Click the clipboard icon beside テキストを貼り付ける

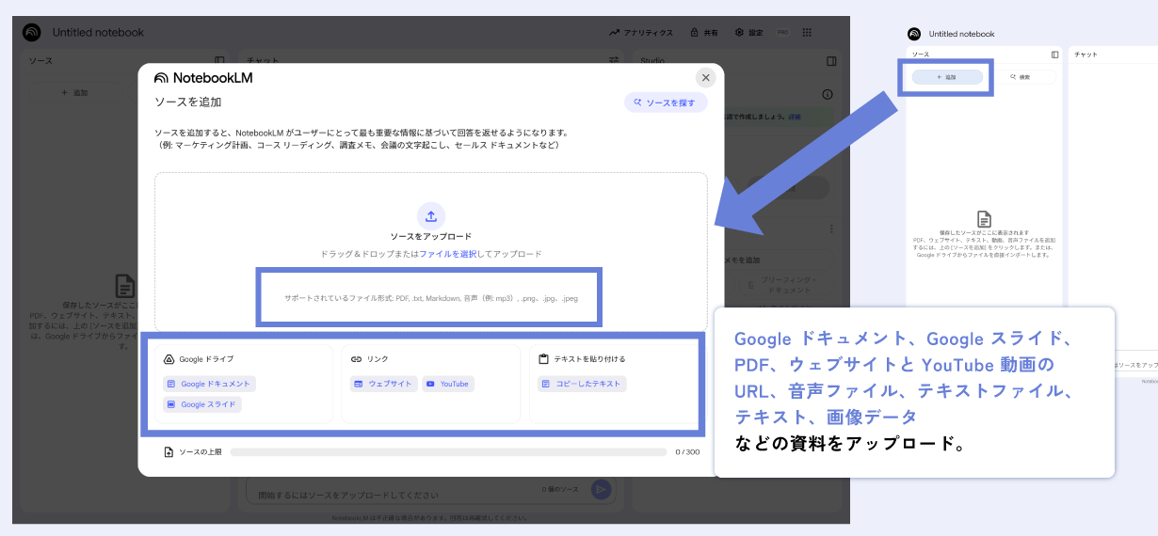[x=544, y=359]
